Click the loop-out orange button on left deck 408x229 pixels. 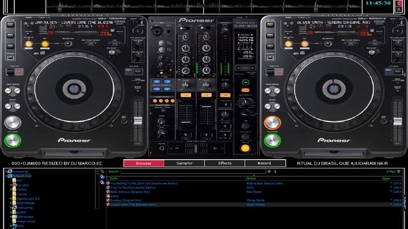(45, 44)
